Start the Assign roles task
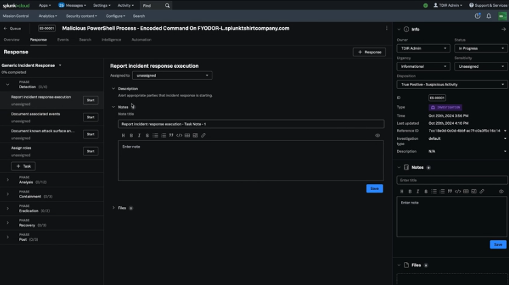509x285 pixels. (90, 151)
